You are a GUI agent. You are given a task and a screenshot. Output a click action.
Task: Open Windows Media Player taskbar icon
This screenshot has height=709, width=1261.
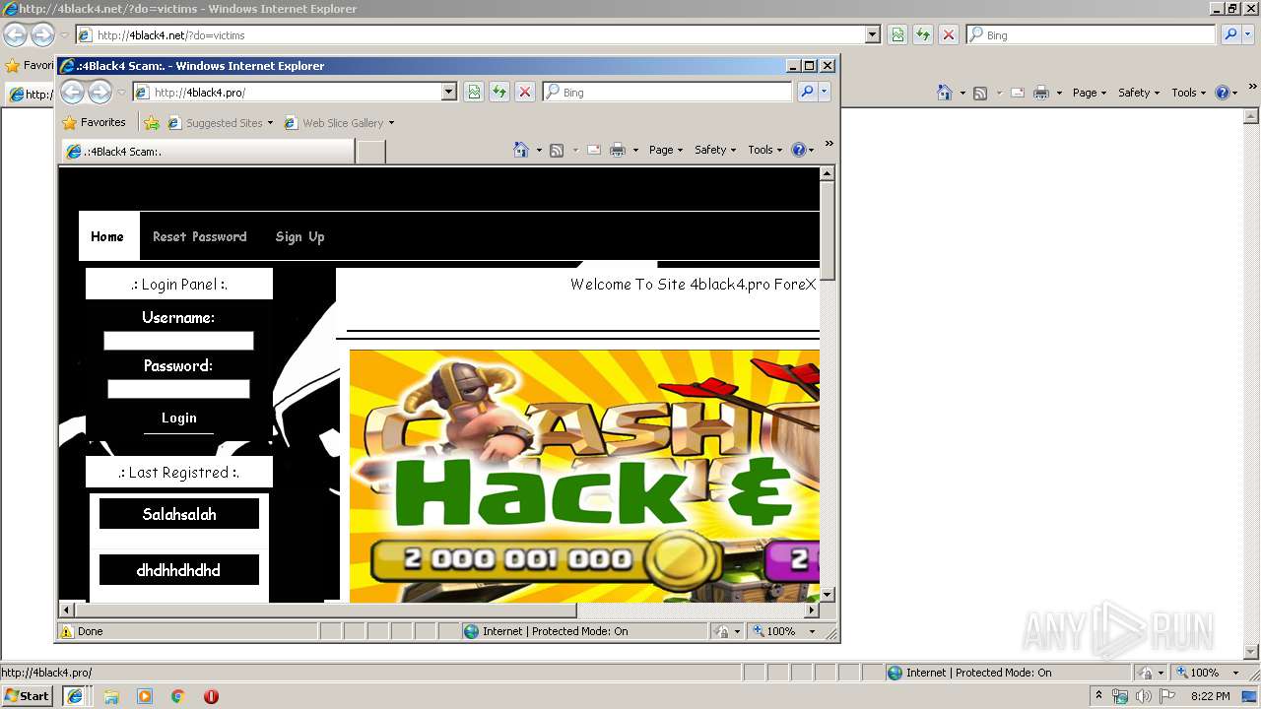[145, 696]
